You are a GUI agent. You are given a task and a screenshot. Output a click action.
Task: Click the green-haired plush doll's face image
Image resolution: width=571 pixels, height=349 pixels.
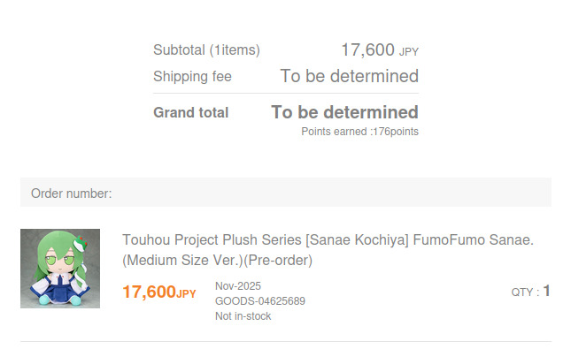coord(59,259)
